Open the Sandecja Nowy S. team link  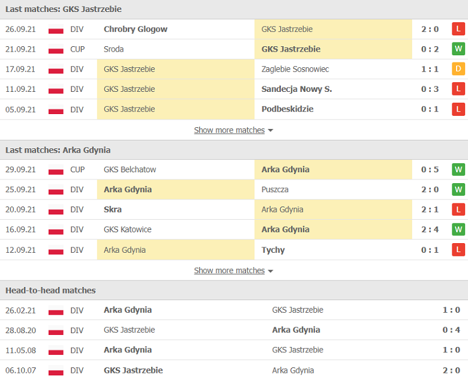point(296,89)
